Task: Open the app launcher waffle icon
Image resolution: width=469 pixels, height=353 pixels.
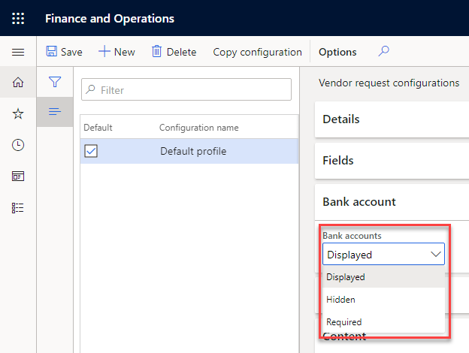Action: click(18, 18)
